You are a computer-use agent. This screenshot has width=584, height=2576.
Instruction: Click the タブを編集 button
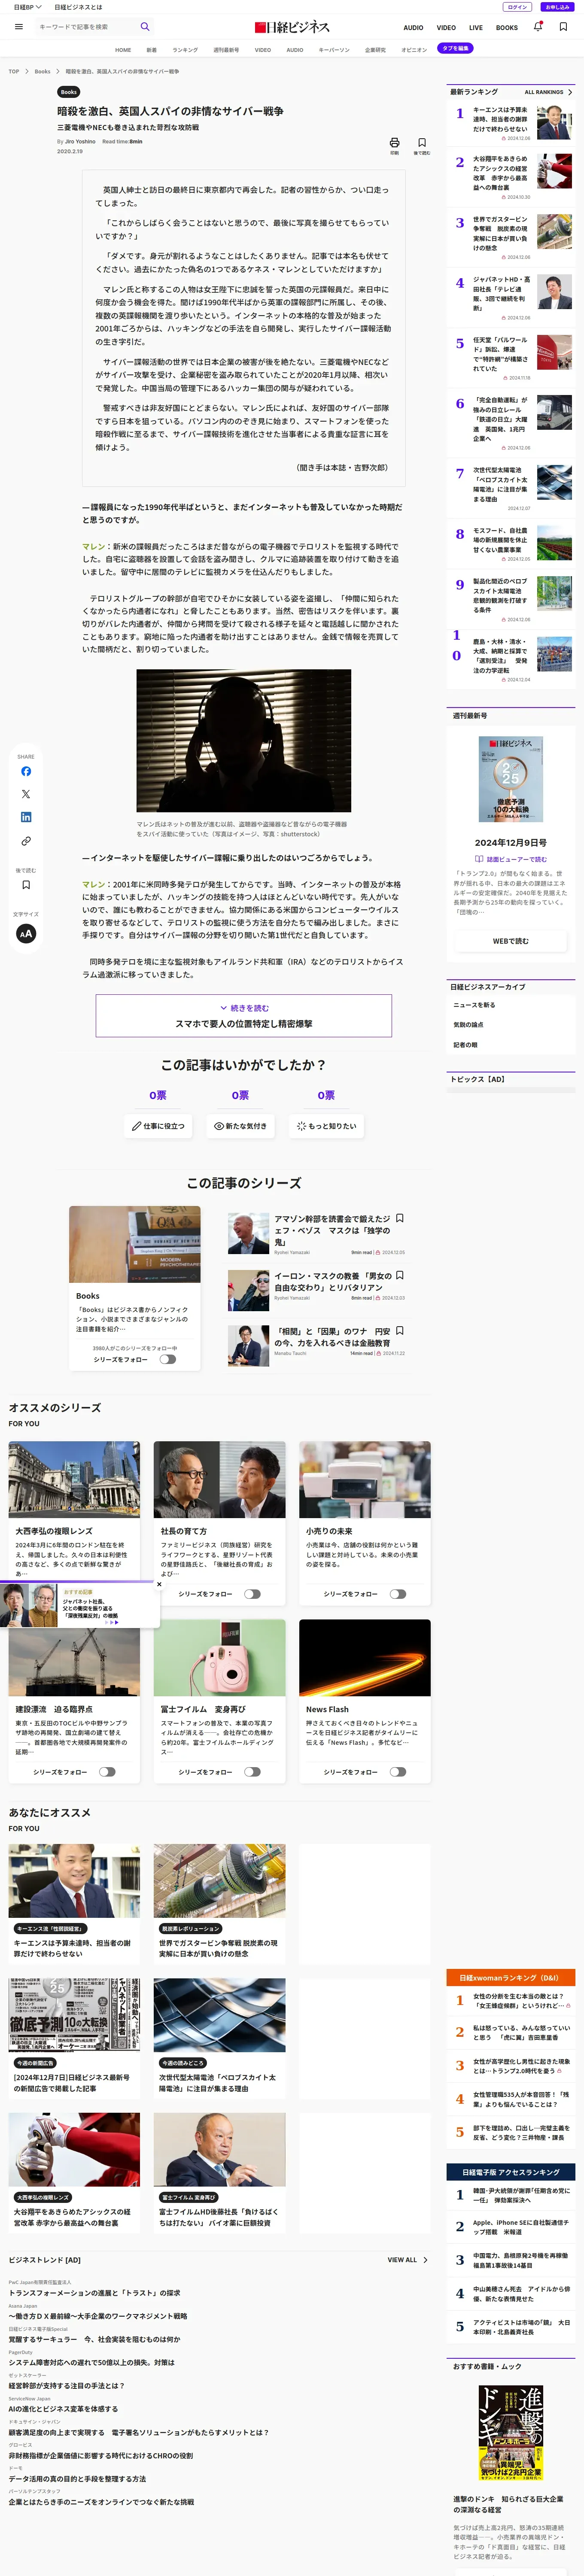(x=455, y=48)
